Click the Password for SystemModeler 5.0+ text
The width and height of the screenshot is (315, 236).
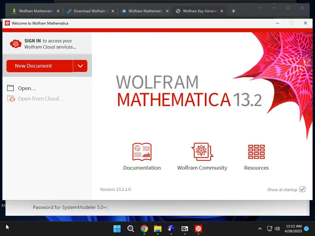(x=70, y=207)
